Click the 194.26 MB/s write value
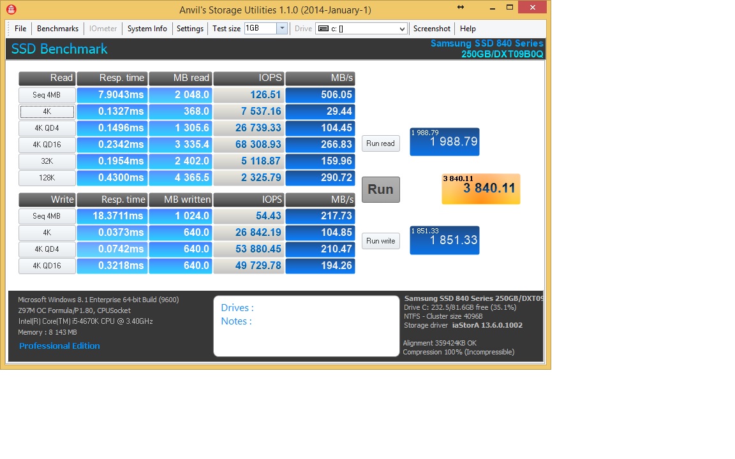 (x=320, y=266)
